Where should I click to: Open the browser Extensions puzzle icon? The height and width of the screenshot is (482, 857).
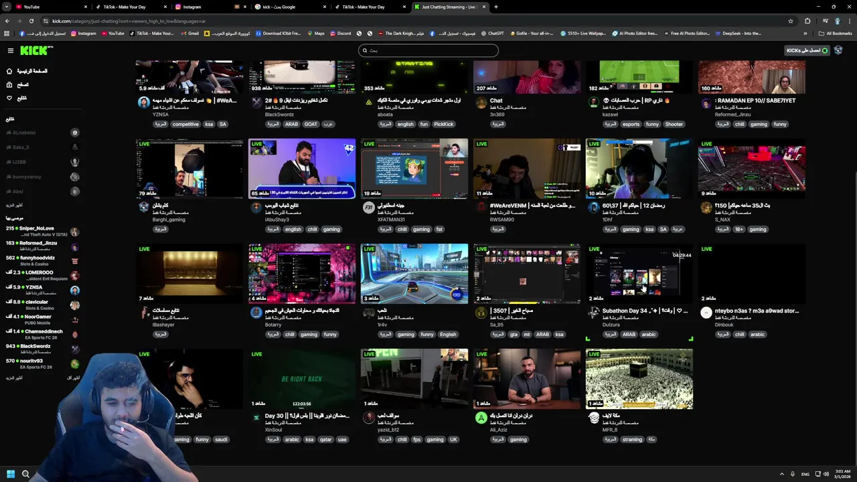click(807, 21)
